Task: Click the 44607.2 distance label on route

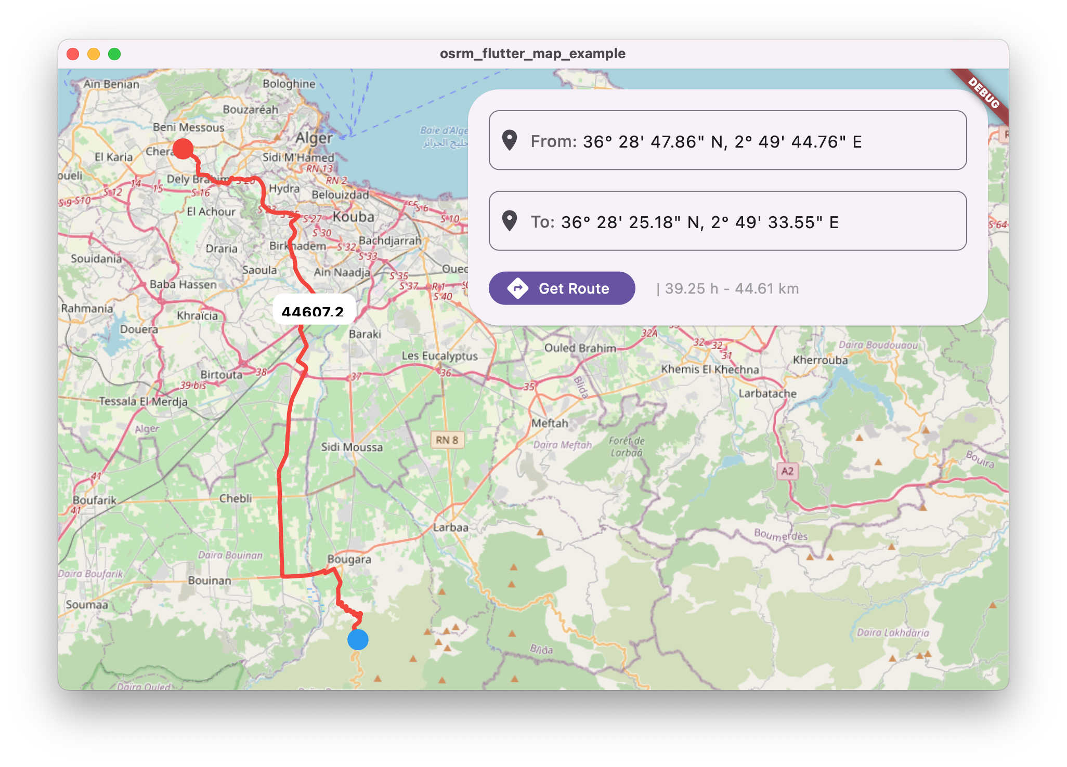Action: click(314, 311)
